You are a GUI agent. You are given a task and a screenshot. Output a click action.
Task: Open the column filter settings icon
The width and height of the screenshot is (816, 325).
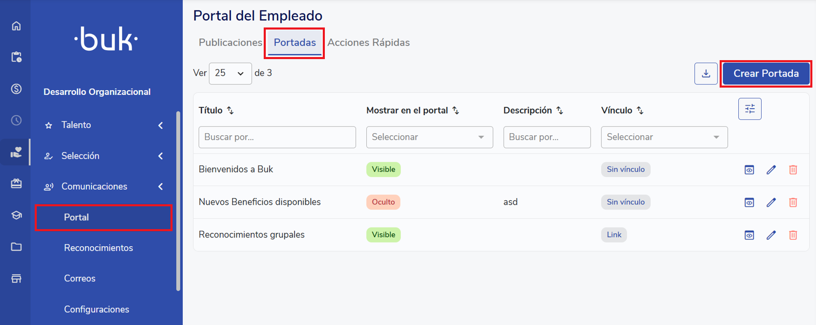tap(749, 109)
